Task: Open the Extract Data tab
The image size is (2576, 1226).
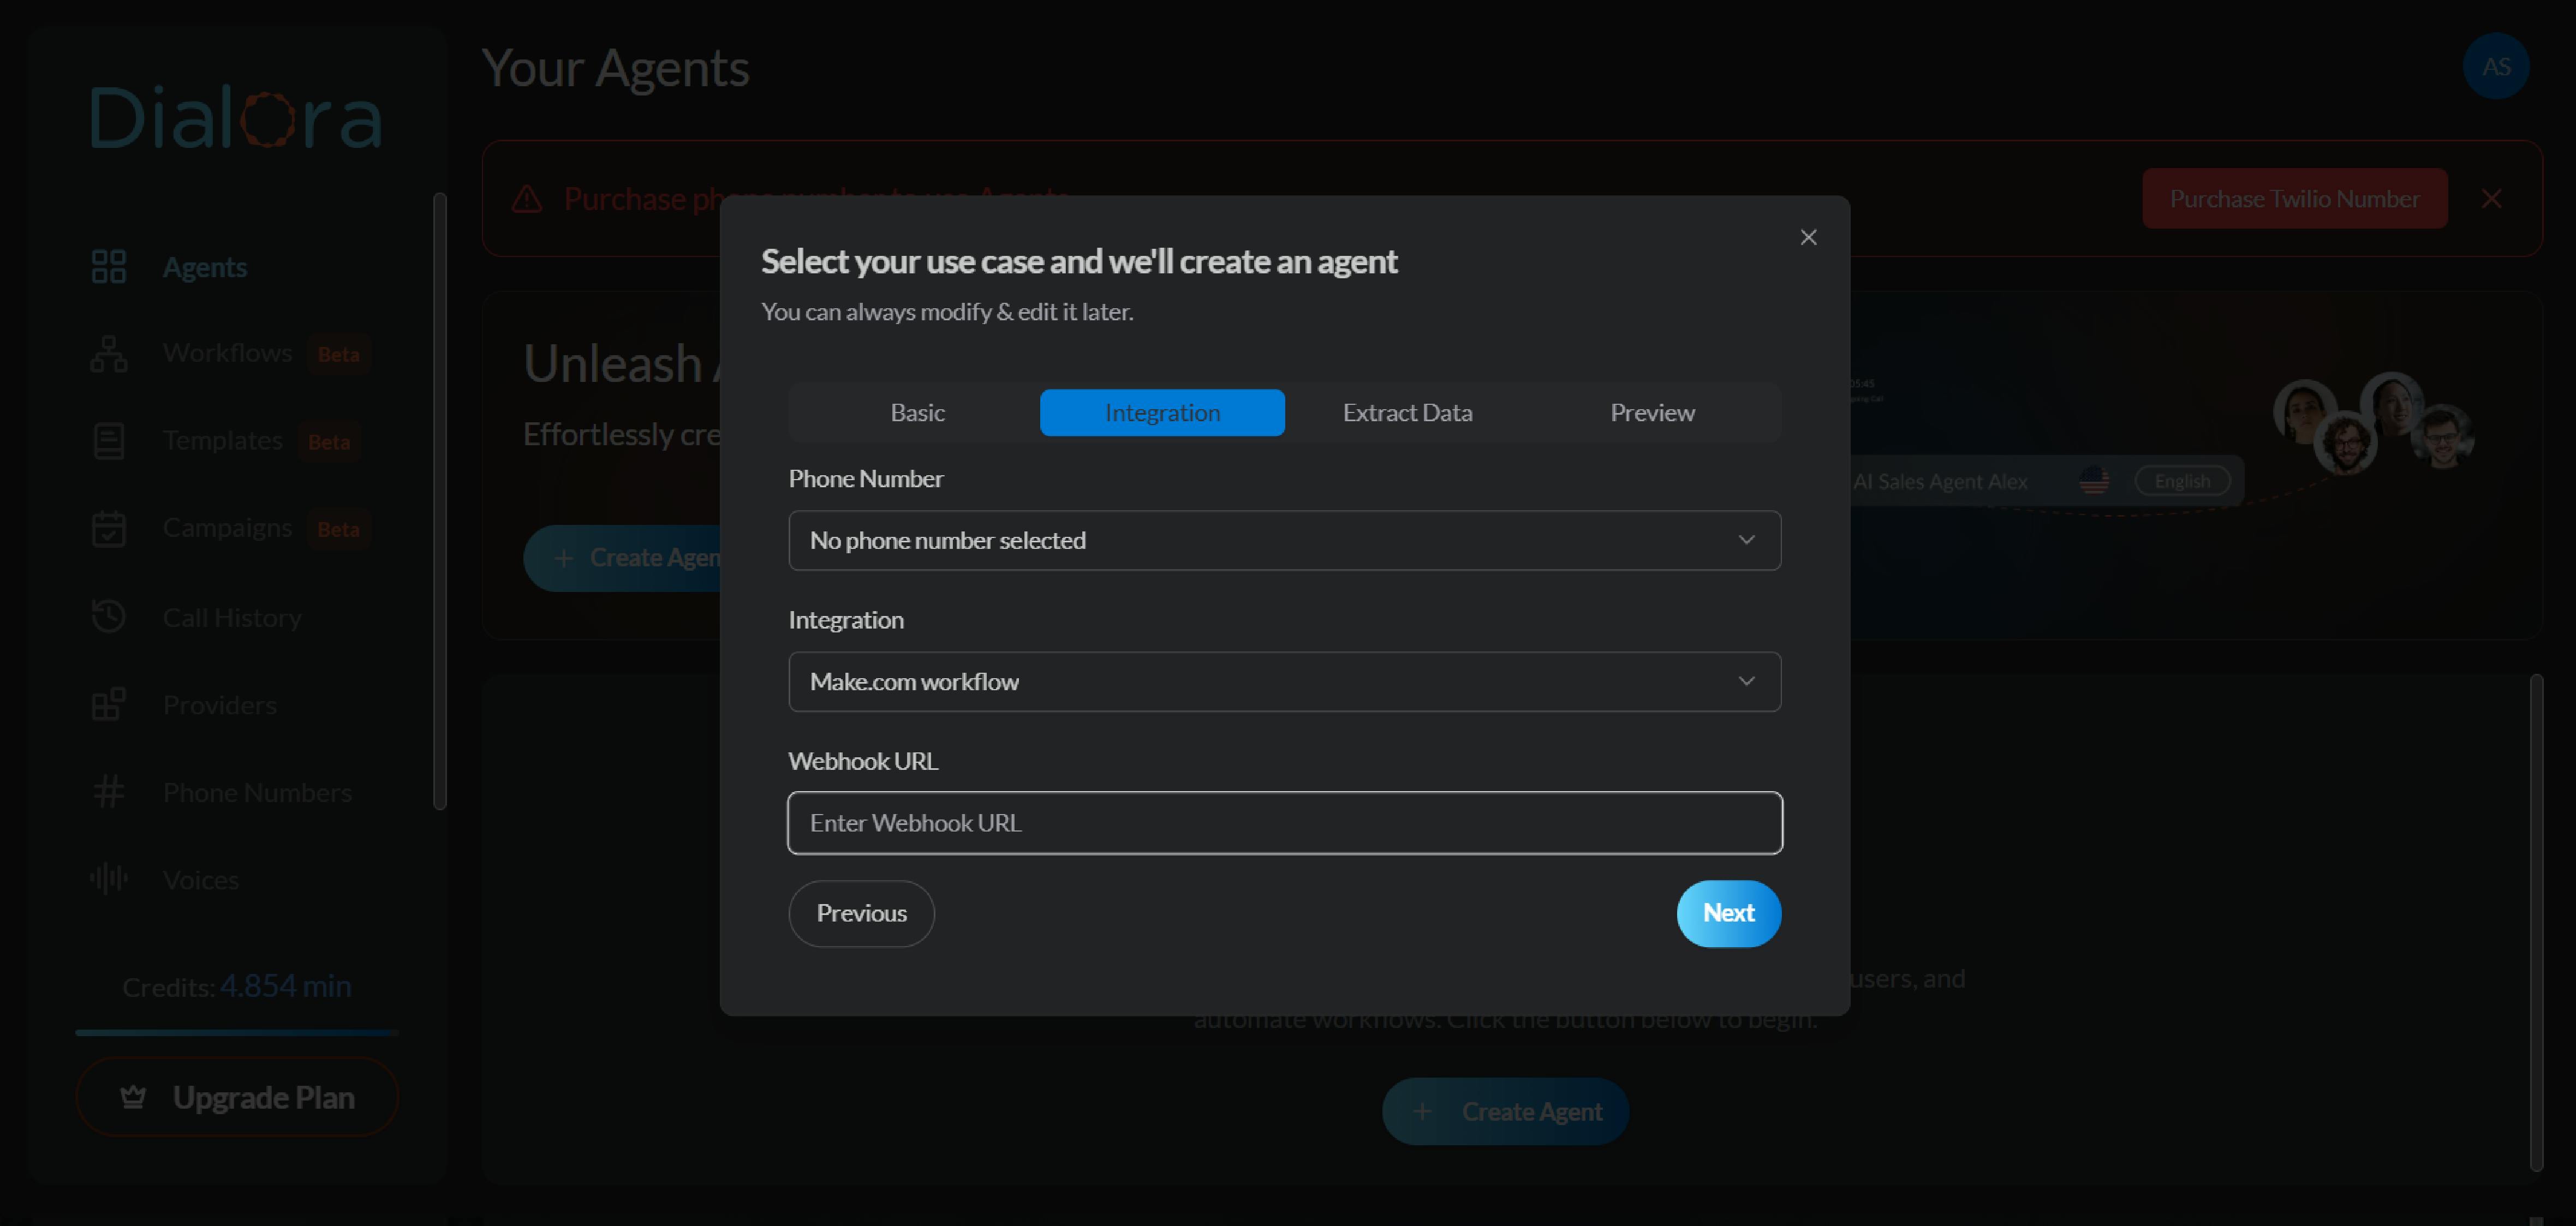Action: 1407,411
